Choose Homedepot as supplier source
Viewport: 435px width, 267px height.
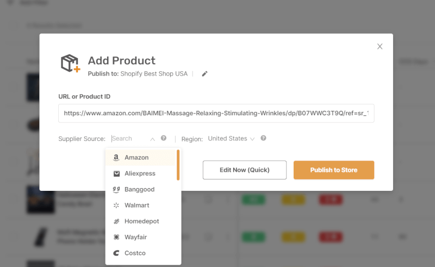[141, 221]
